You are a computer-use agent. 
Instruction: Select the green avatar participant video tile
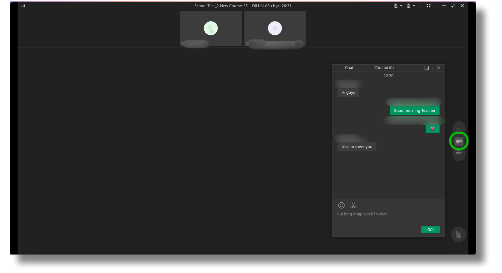(211, 28)
